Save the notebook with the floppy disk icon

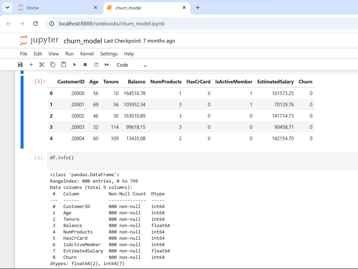(20, 65)
